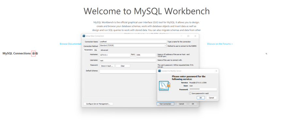Enable Save password in vault checkbox

[190, 93]
